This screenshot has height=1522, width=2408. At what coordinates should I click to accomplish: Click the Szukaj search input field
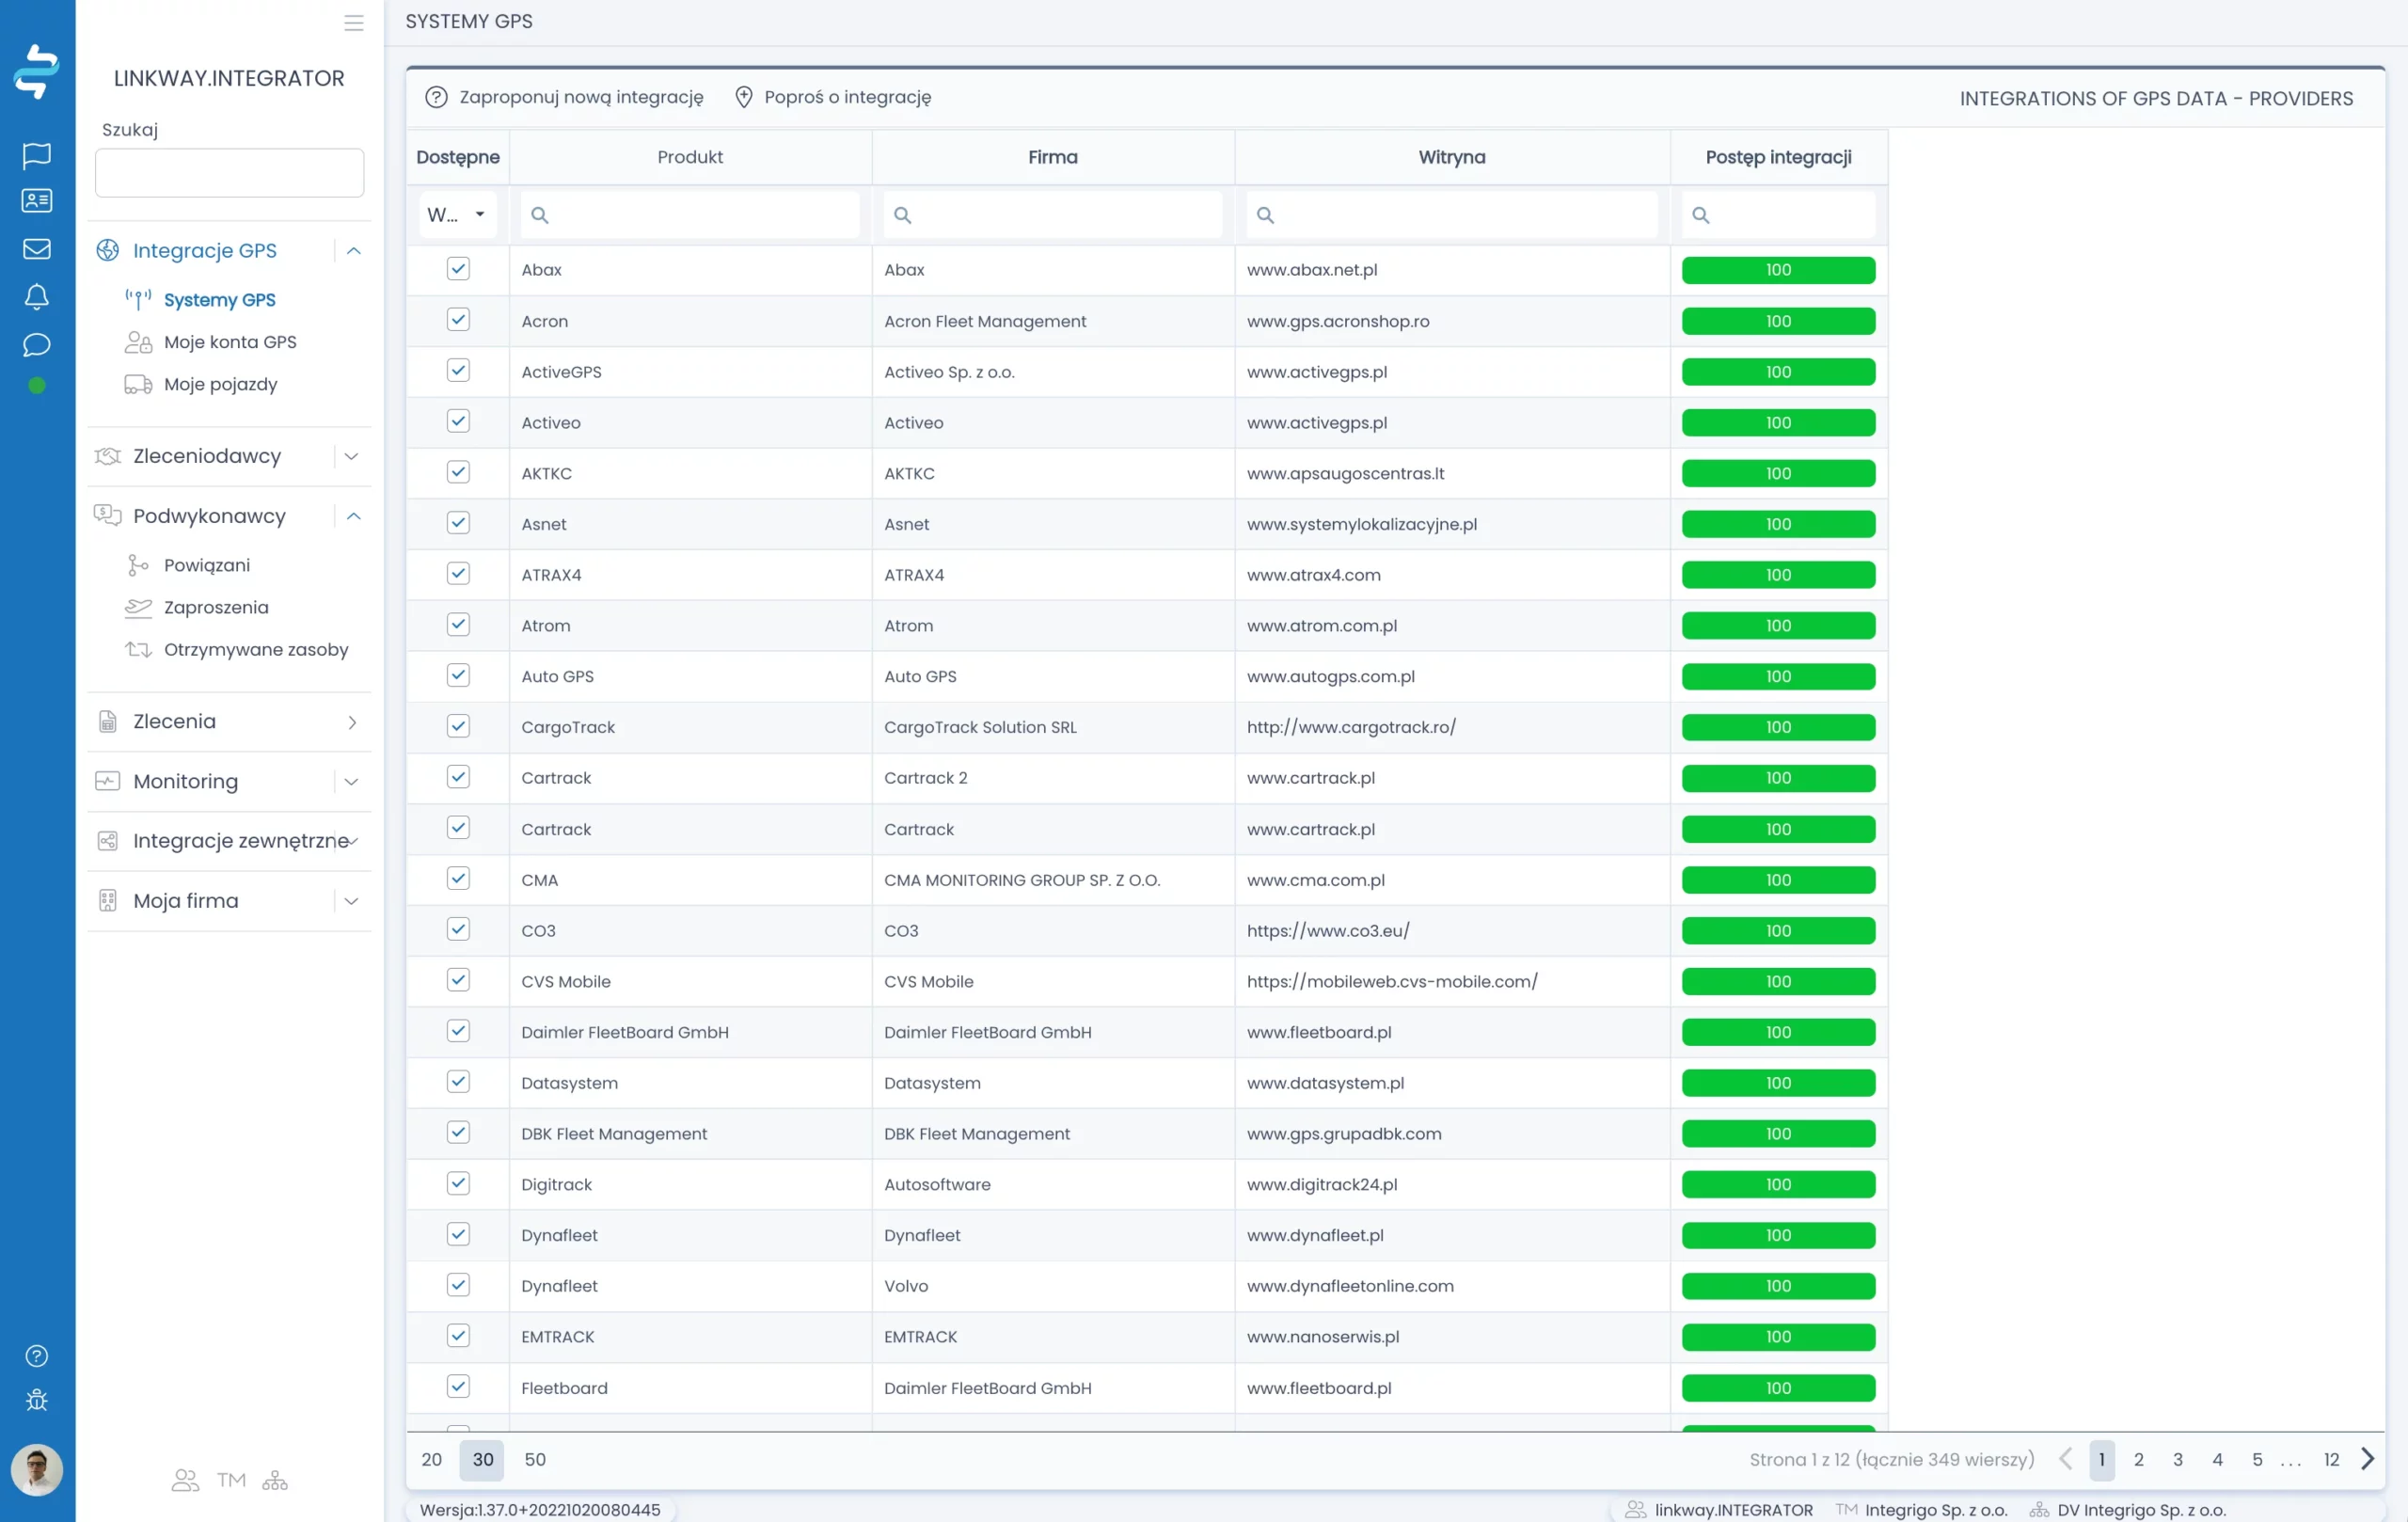pyautogui.click(x=229, y=172)
